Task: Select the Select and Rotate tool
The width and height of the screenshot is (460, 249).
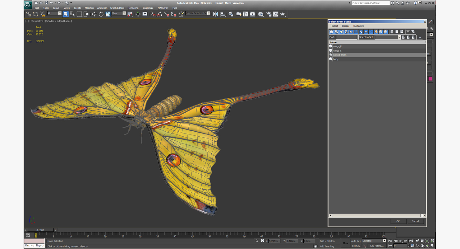Action: click(x=101, y=14)
